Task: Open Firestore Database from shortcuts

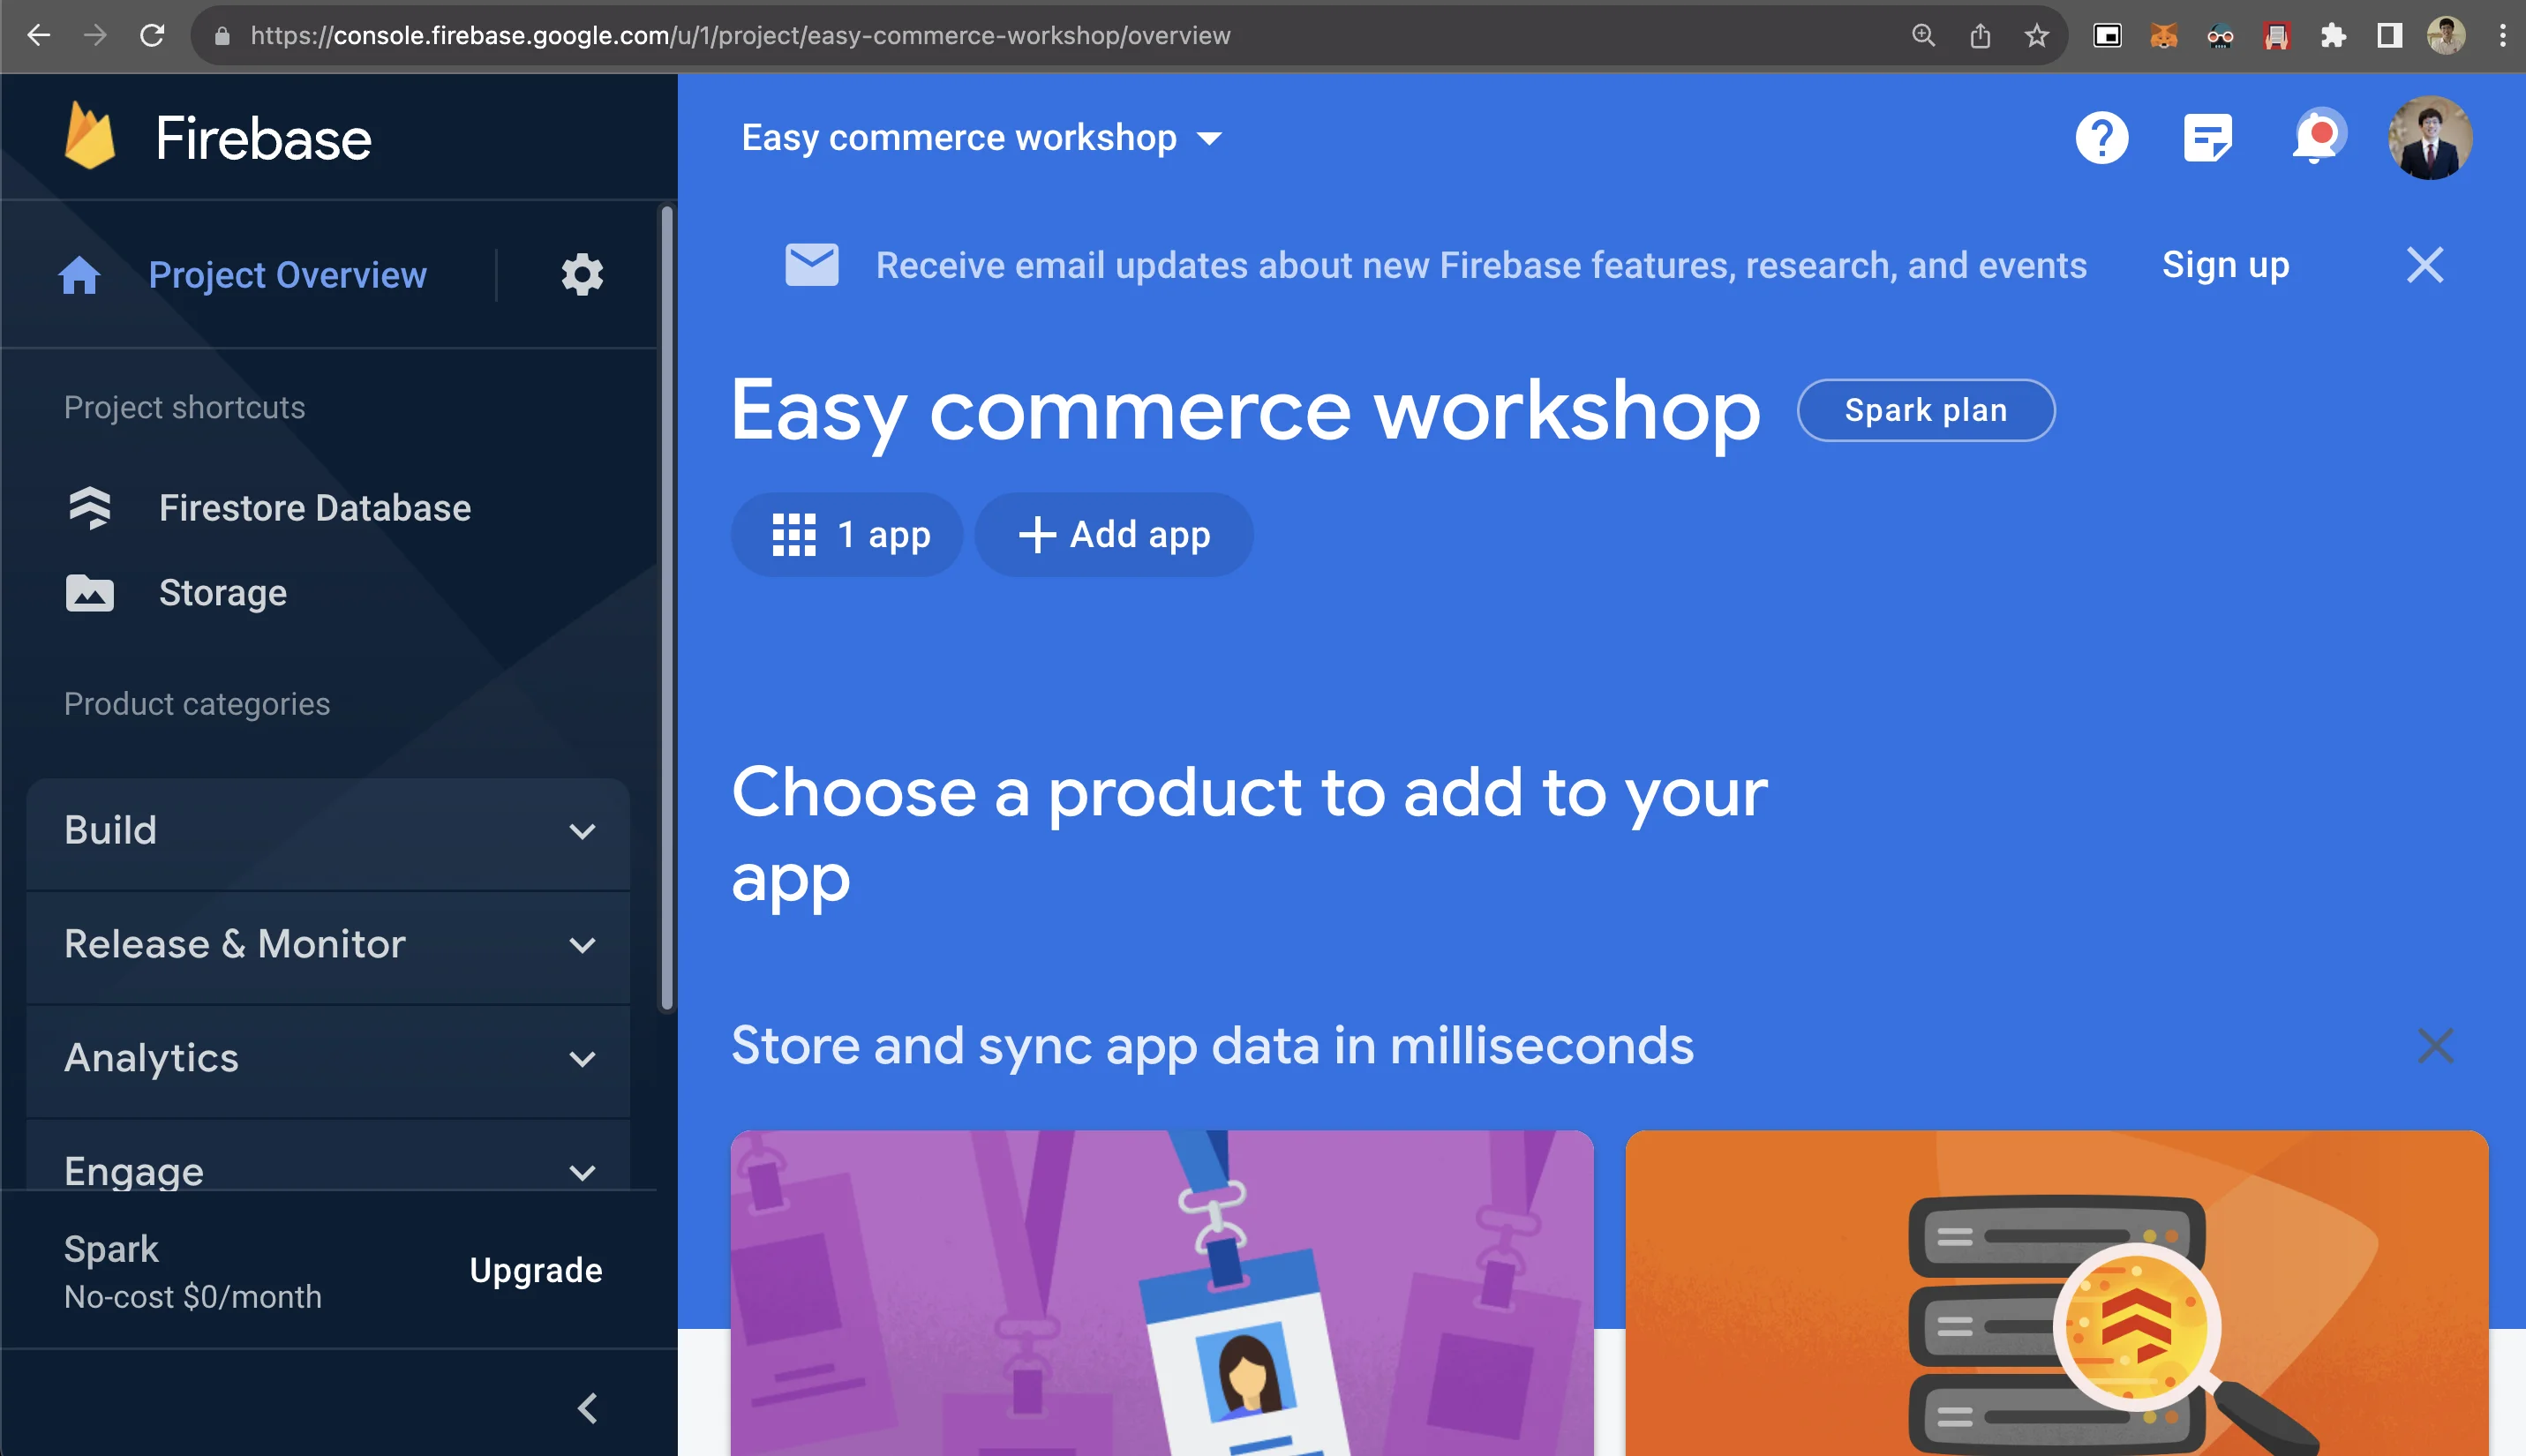Action: click(315, 508)
